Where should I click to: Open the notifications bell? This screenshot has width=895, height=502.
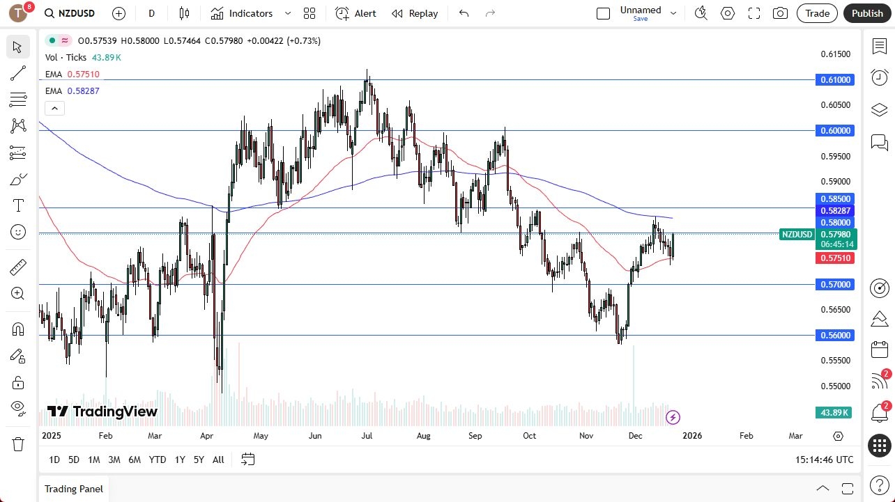pos(879,413)
